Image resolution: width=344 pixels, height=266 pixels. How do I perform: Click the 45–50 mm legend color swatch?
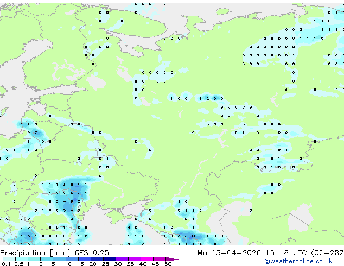[x=160, y=259]
